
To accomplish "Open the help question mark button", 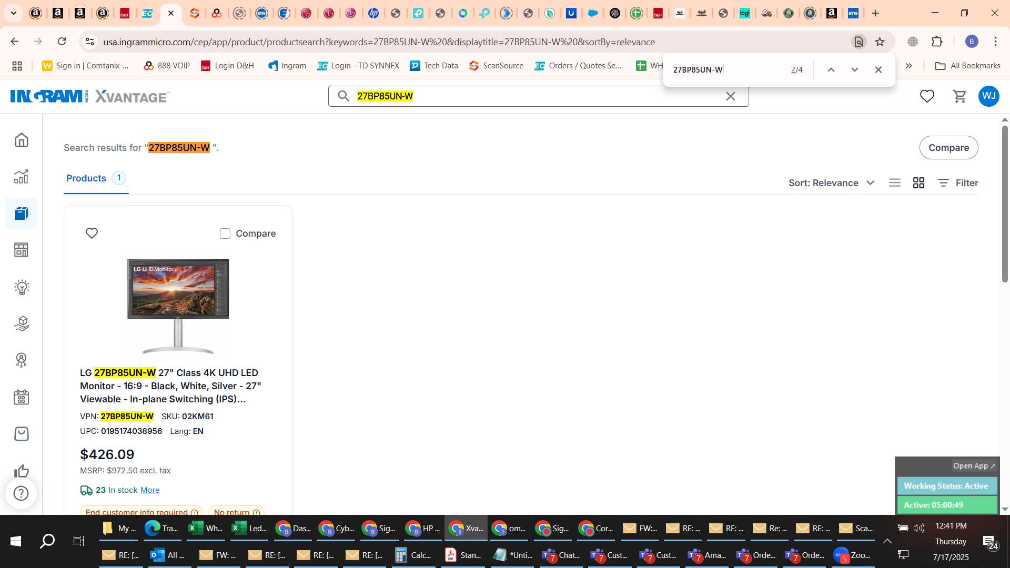I will coord(21,493).
